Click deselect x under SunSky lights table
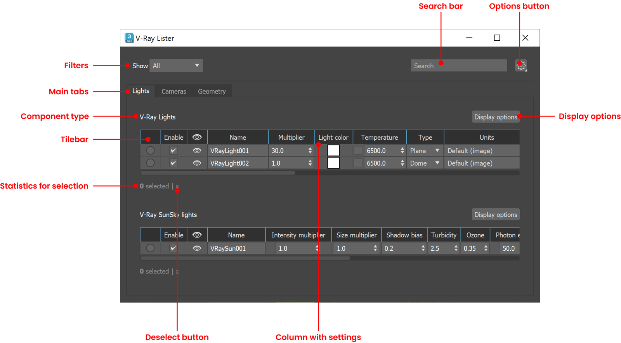The image size is (621, 343). (177, 272)
